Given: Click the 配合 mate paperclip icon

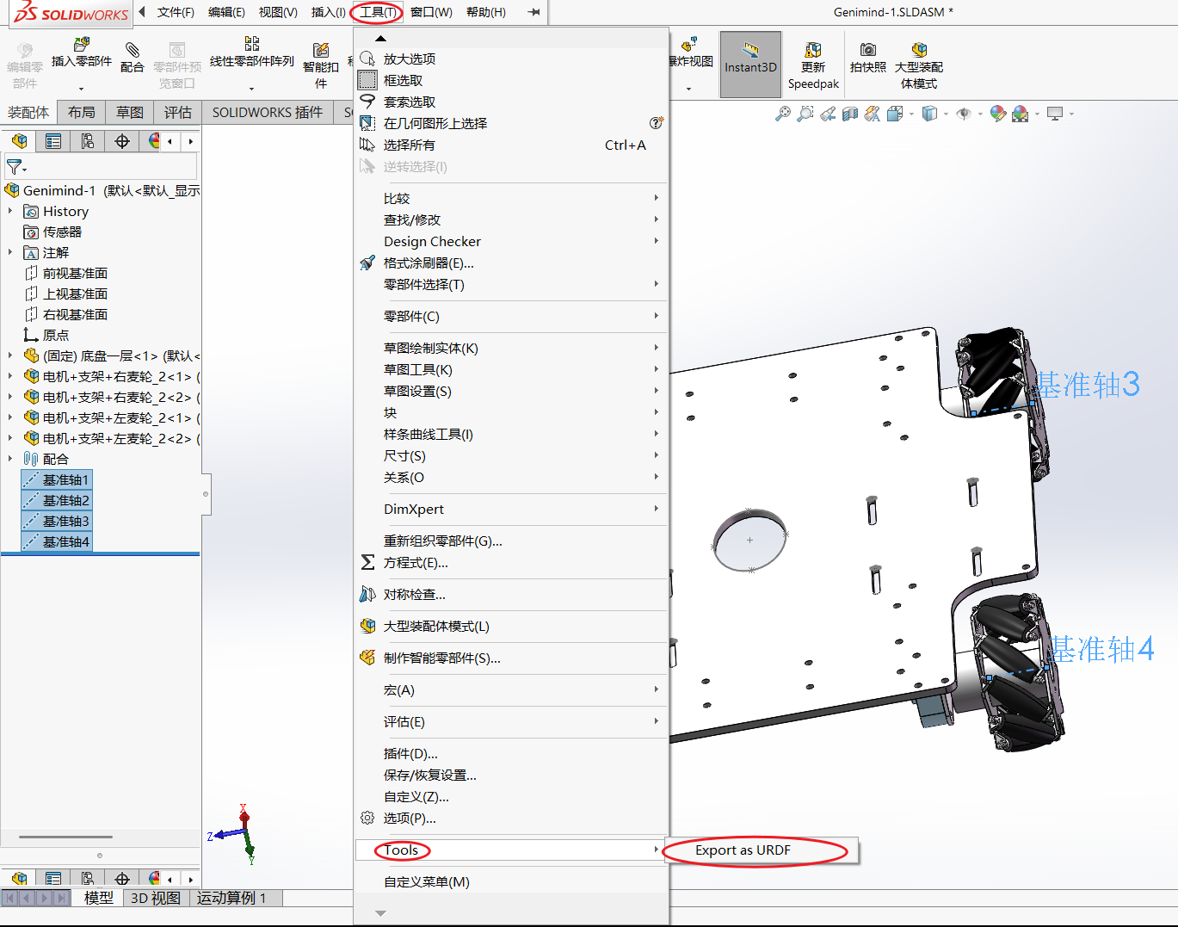Looking at the screenshot, I should point(133,50).
